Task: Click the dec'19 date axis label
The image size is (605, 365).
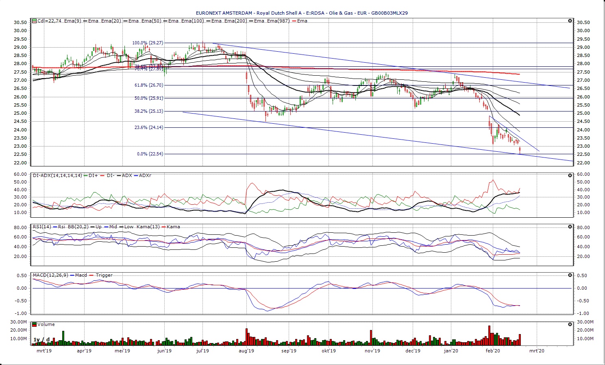Action: click(413, 351)
